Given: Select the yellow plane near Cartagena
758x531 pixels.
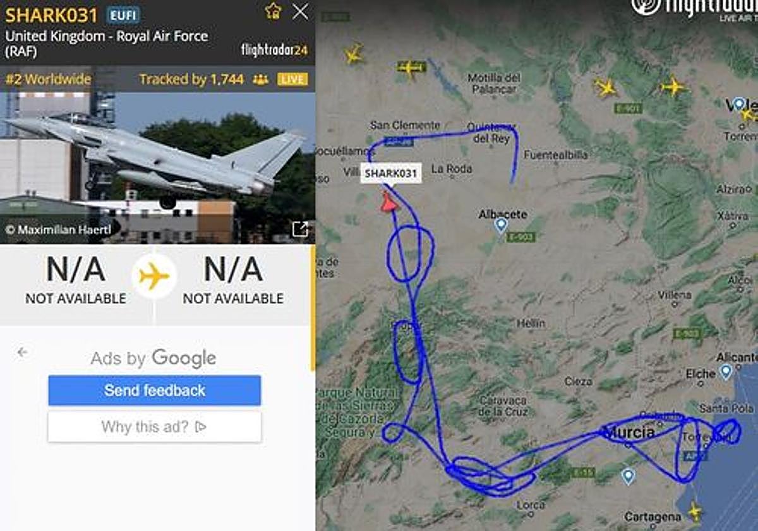Looking at the screenshot, I should [694, 511].
